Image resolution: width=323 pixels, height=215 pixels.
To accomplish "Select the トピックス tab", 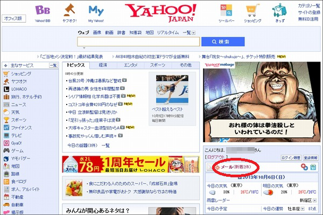I will point(76,65).
